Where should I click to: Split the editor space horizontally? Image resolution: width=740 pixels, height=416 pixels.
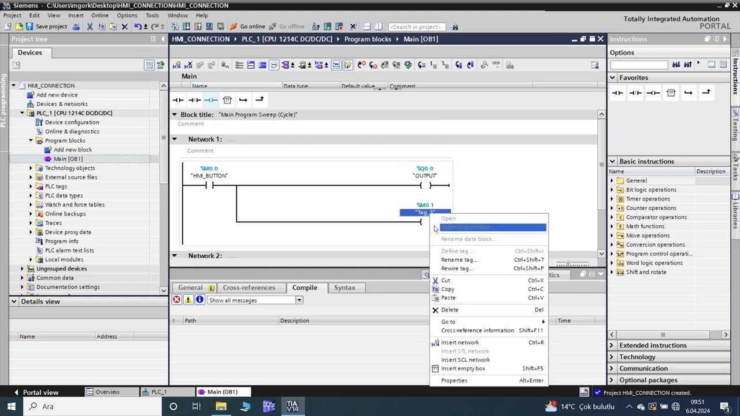(365, 27)
